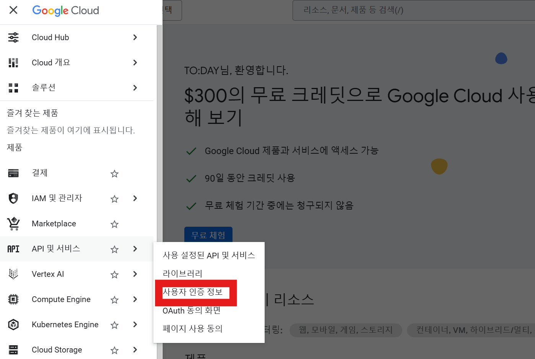This screenshot has height=359, width=535.
Task: Click the 즐겨 찾는 제품 heading
Action: coord(33,113)
